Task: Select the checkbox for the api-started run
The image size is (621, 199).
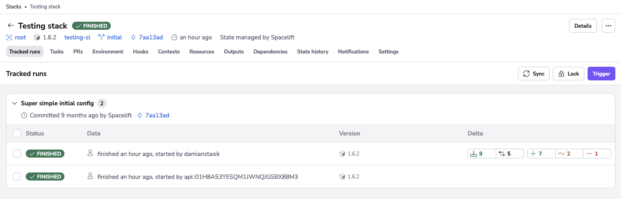Action: point(17,176)
